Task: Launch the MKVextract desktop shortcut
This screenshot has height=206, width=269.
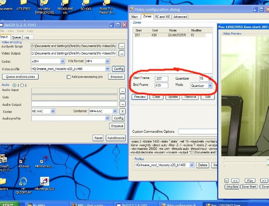Action: 44,161
